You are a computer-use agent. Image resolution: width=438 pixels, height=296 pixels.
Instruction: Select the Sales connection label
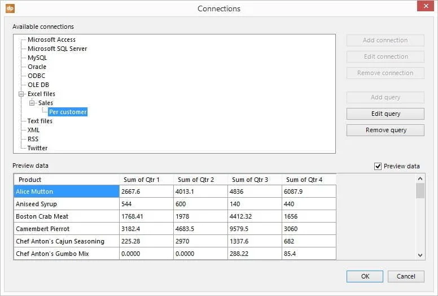46,103
